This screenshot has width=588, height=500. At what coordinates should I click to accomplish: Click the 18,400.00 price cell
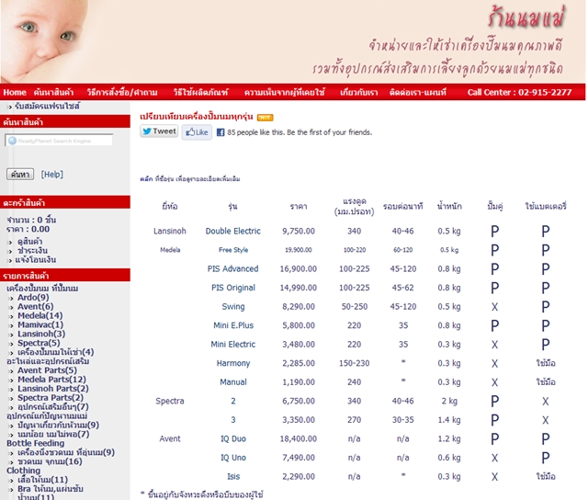tap(299, 438)
